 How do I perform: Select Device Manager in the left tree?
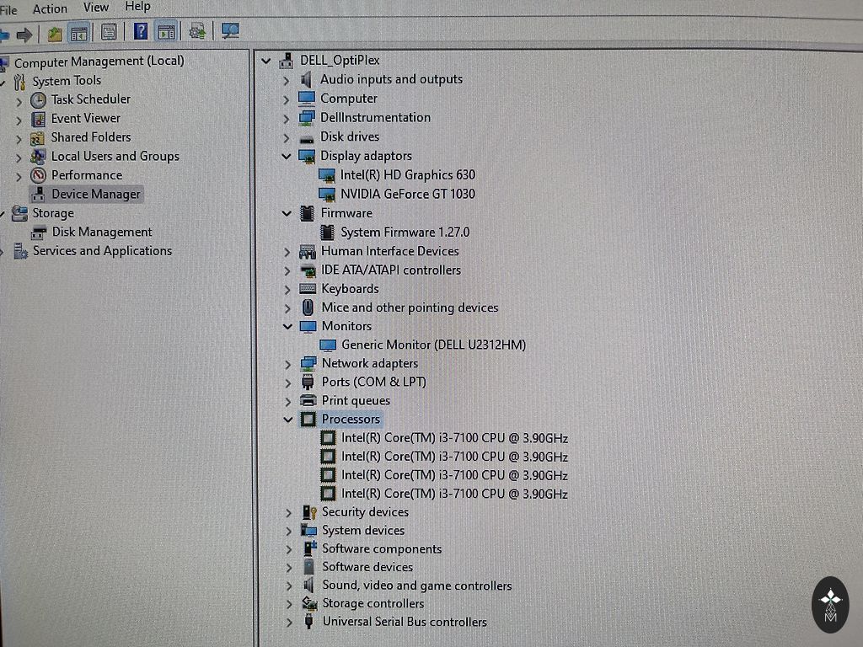96,195
